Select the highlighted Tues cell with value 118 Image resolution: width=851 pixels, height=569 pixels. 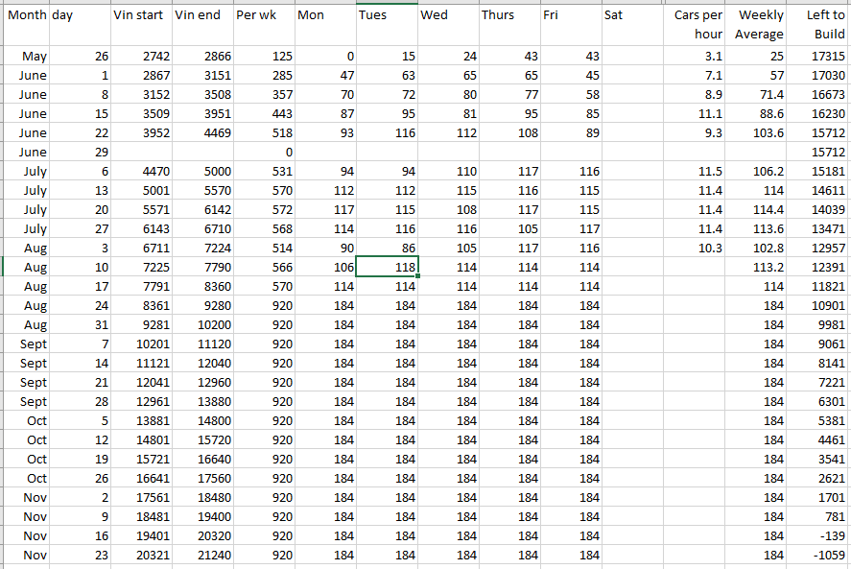[x=386, y=267]
